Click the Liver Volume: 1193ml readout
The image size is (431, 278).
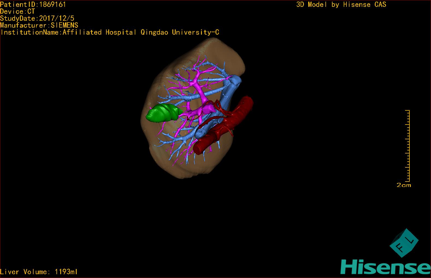coord(39,272)
